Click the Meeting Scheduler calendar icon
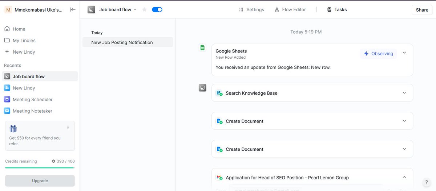Viewport: 436px width, 191px height. [7, 100]
